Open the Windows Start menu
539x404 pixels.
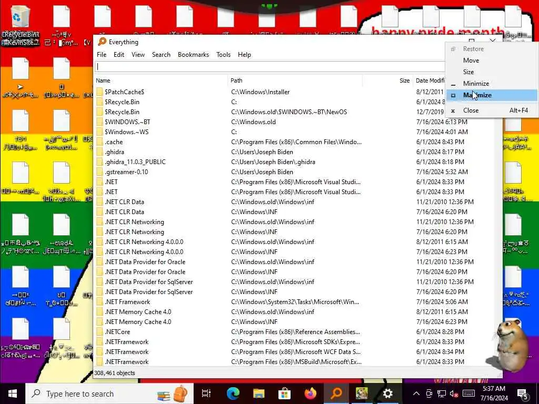click(x=13, y=393)
